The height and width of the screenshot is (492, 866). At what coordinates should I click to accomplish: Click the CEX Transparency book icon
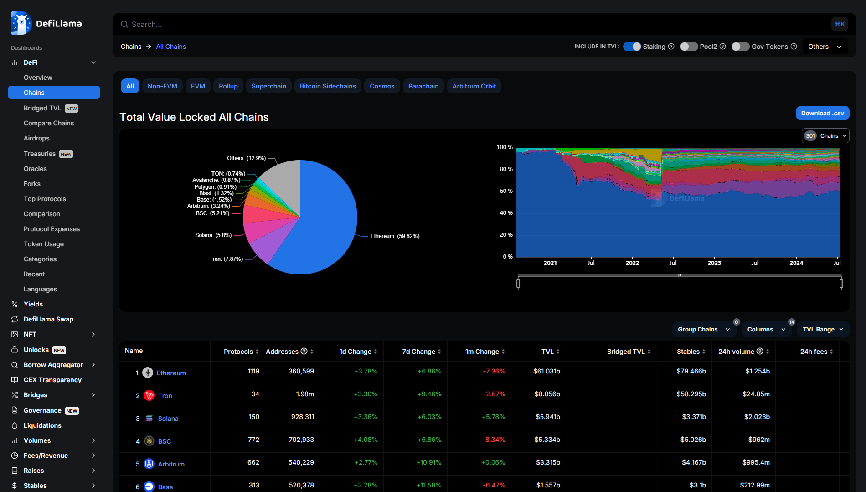tap(15, 380)
